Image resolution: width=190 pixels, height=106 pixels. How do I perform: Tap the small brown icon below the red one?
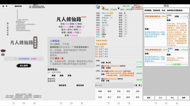pyautogui.click(x=3, y=55)
